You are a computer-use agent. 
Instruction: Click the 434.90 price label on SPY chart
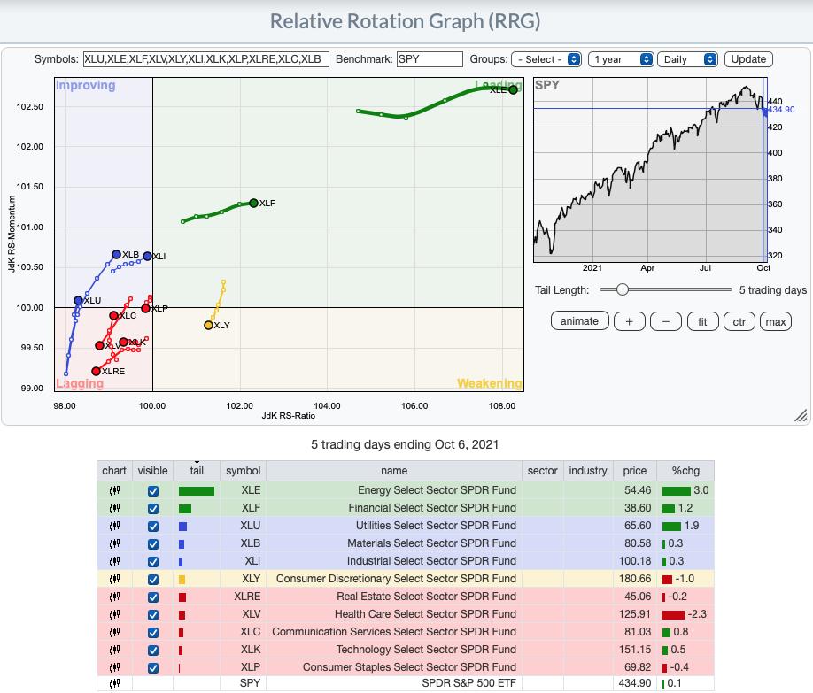[x=781, y=110]
